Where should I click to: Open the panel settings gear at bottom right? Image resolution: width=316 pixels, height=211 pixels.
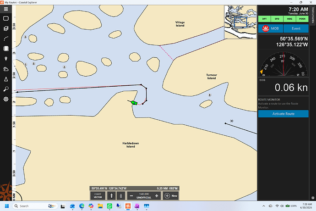[x=313, y=198]
